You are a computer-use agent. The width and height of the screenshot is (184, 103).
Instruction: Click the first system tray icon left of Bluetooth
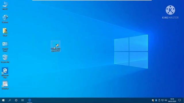153,100
